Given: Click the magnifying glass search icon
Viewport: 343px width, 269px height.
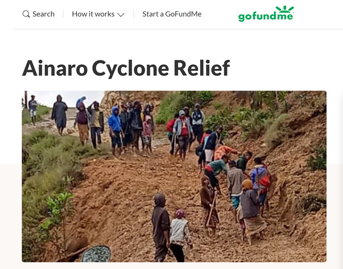Looking at the screenshot, I should click(26, 14).
